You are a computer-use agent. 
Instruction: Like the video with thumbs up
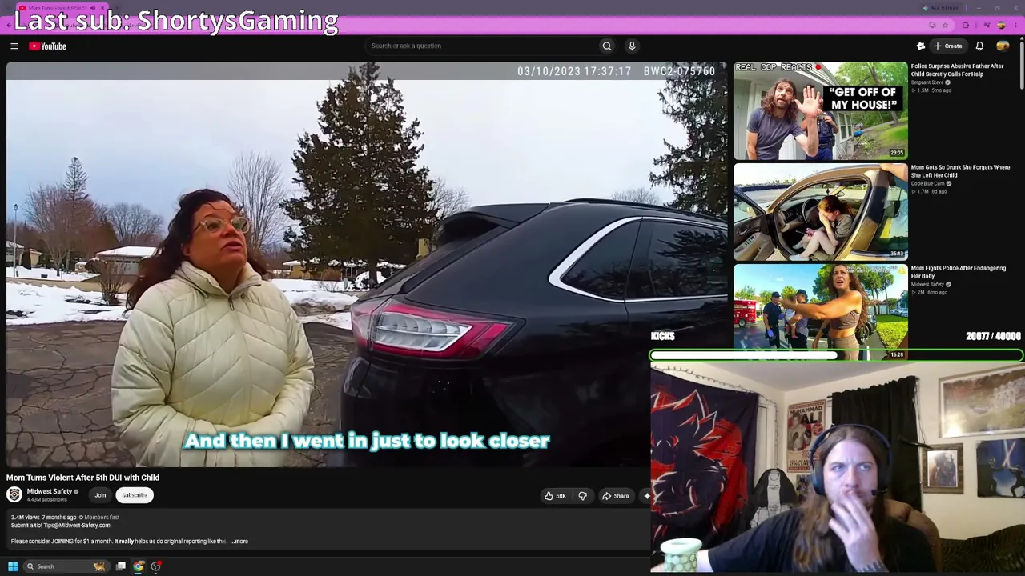coord(555,496)
